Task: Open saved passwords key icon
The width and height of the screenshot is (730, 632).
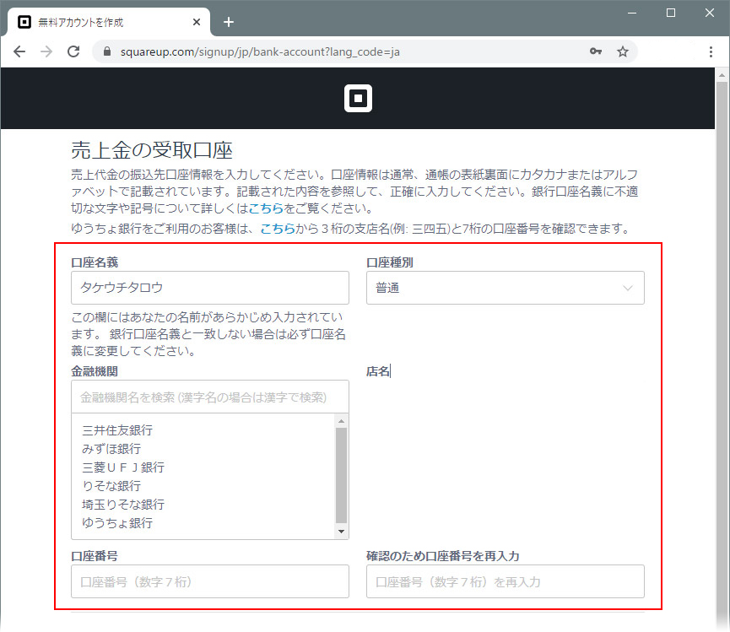Action: (596, 51)
